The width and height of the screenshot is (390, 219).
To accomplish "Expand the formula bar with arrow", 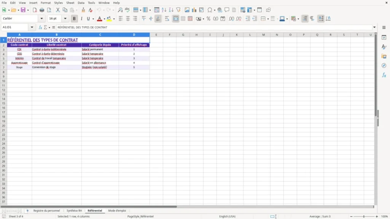I will pos(374,27).
